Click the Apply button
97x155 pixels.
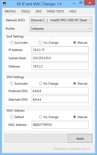point(80,138)
